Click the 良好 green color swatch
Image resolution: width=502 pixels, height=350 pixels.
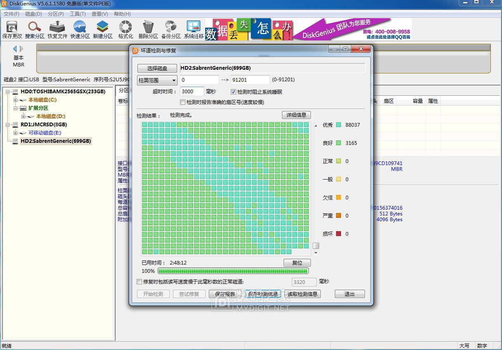[339, 143]
